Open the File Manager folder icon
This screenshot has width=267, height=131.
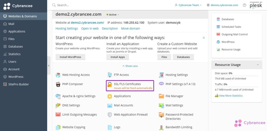(x=161, y=96)
